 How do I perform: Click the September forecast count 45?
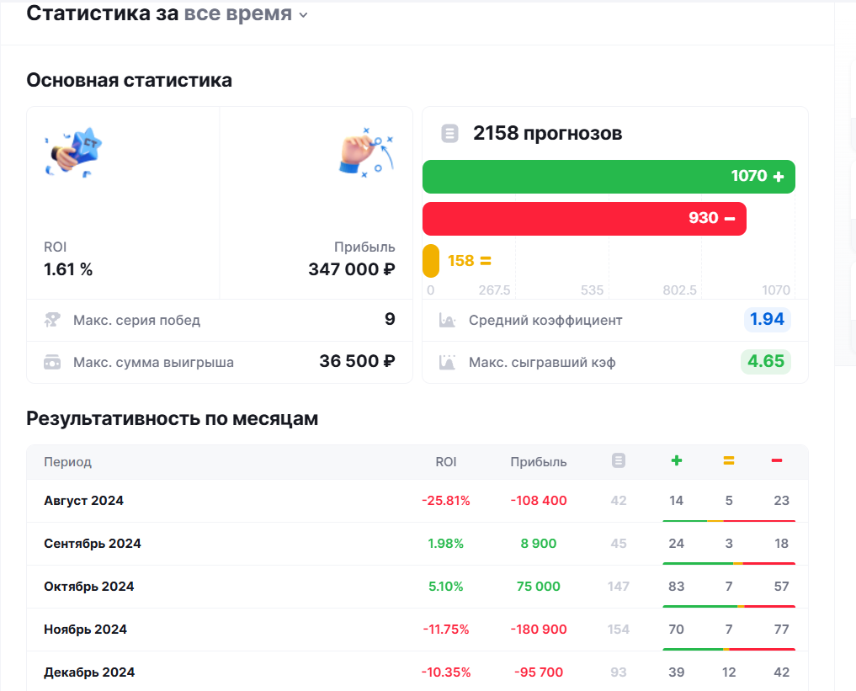click(x=619, y=544)
